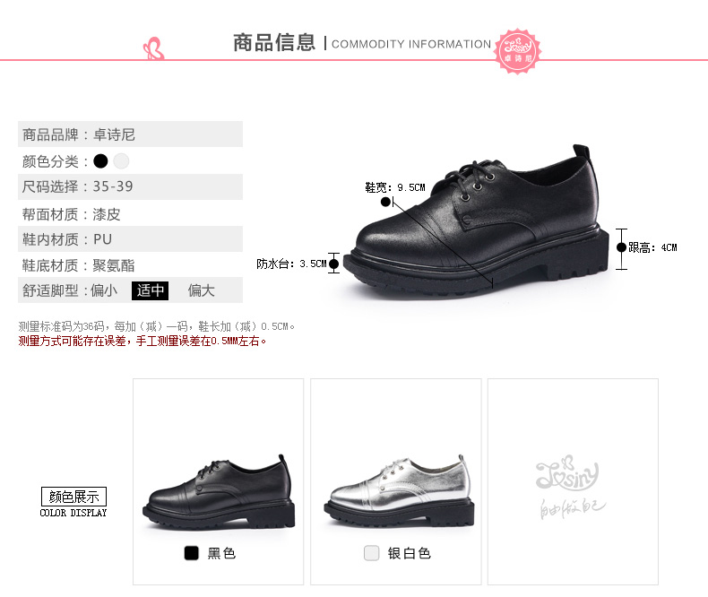Click the 鞋宽 9.5CM measurement marker dot

point(385,202)
